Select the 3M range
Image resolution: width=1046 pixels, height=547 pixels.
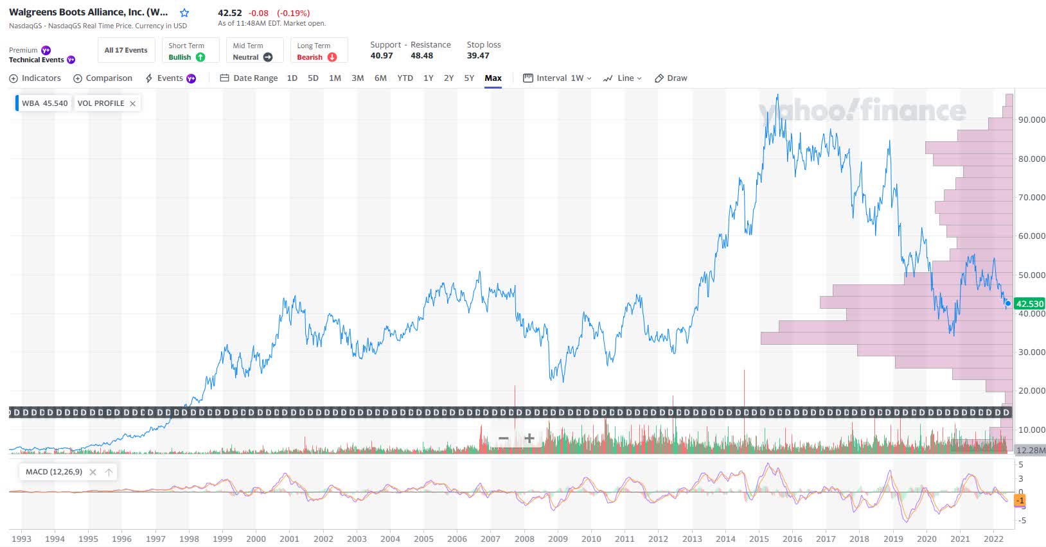coord(358,78)
